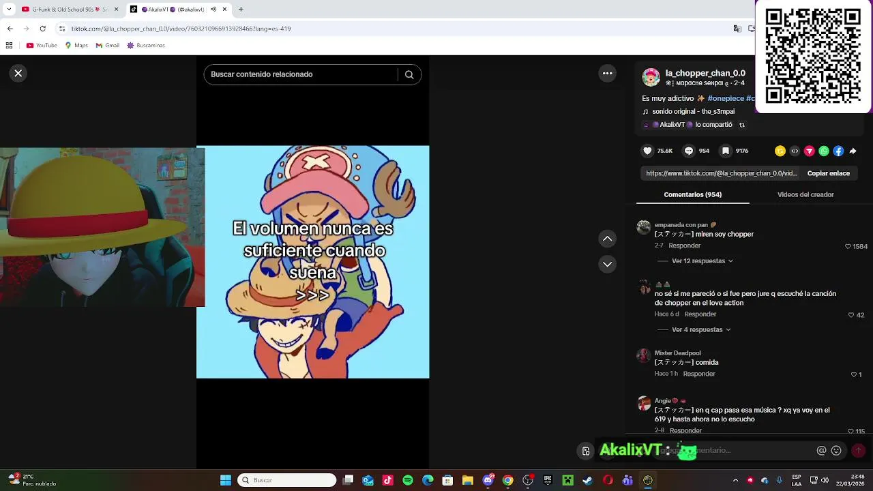Click the translate page icon in address bar
The height and width of the screenshot is (491, 873).
737,29
